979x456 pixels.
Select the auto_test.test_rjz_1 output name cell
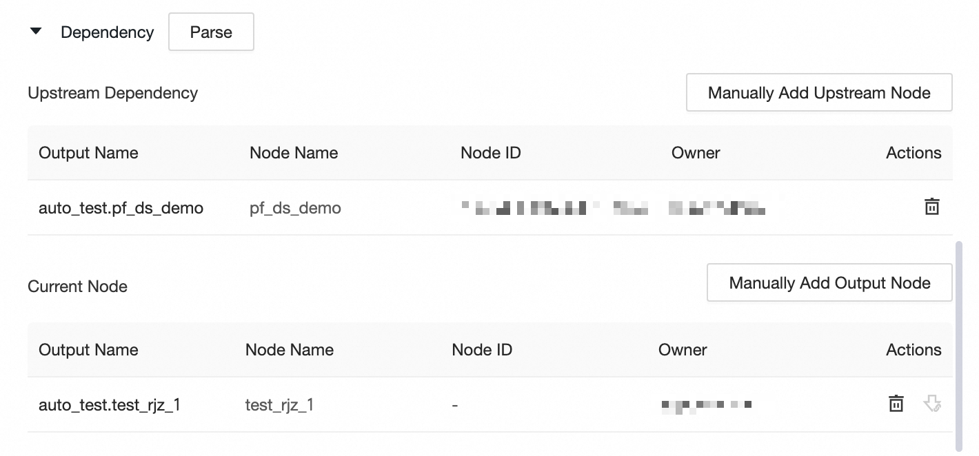click(x=110, y=405)
